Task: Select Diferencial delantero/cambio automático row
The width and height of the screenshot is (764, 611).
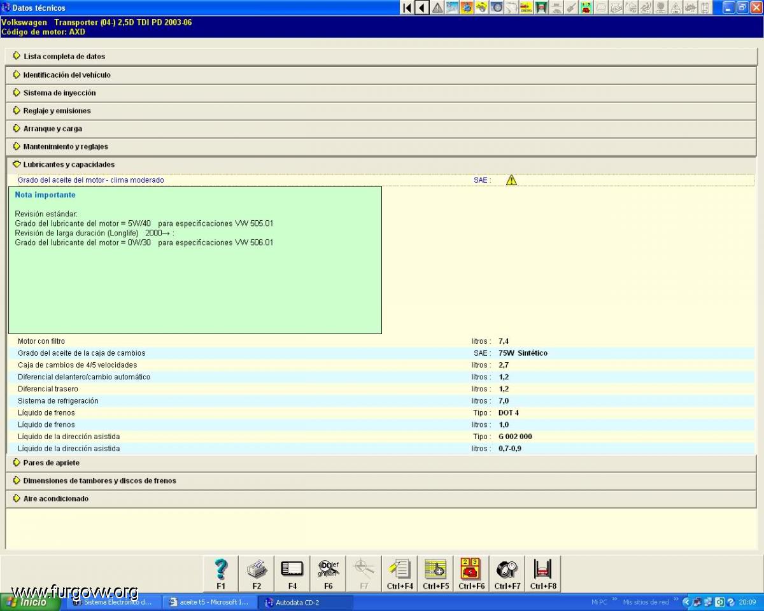Action: (381, 377)
